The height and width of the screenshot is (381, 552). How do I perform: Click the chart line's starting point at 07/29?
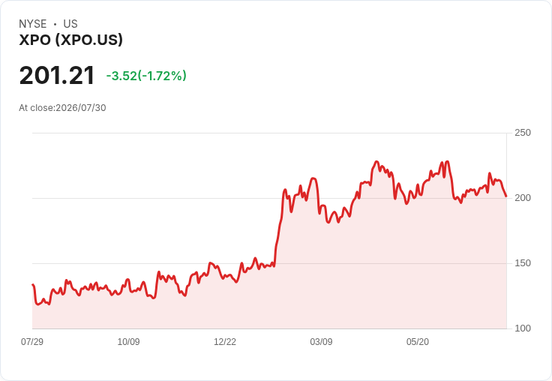(x=33, y=284)
